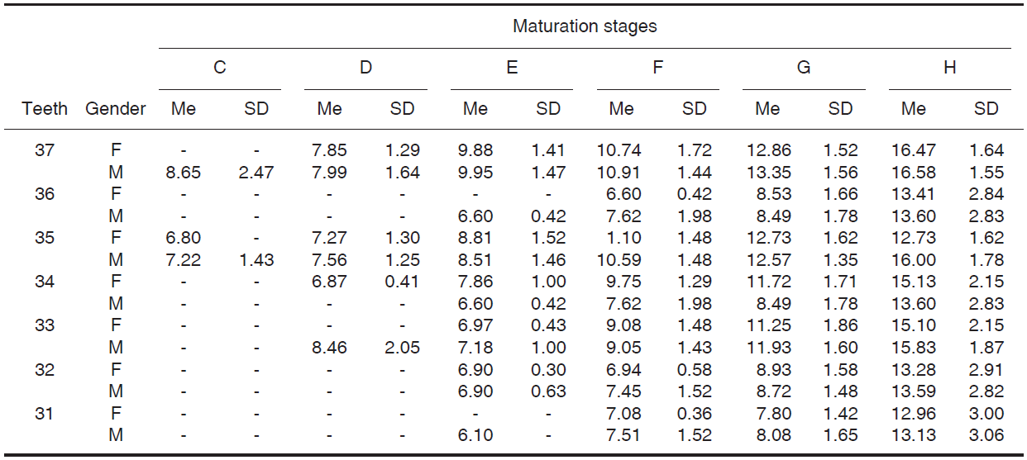
Task: Select tooth 35 row label
Action: click(x=45, y=239)
